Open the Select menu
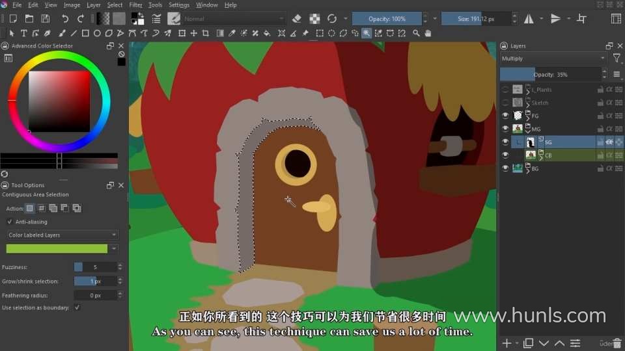 [115, 5]
